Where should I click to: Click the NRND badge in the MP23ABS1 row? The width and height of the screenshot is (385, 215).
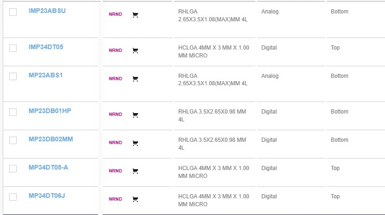[x=115, y=79]
